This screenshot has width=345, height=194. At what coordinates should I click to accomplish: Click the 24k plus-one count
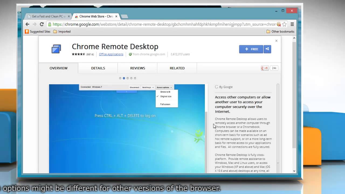click(x=274, y=68)
